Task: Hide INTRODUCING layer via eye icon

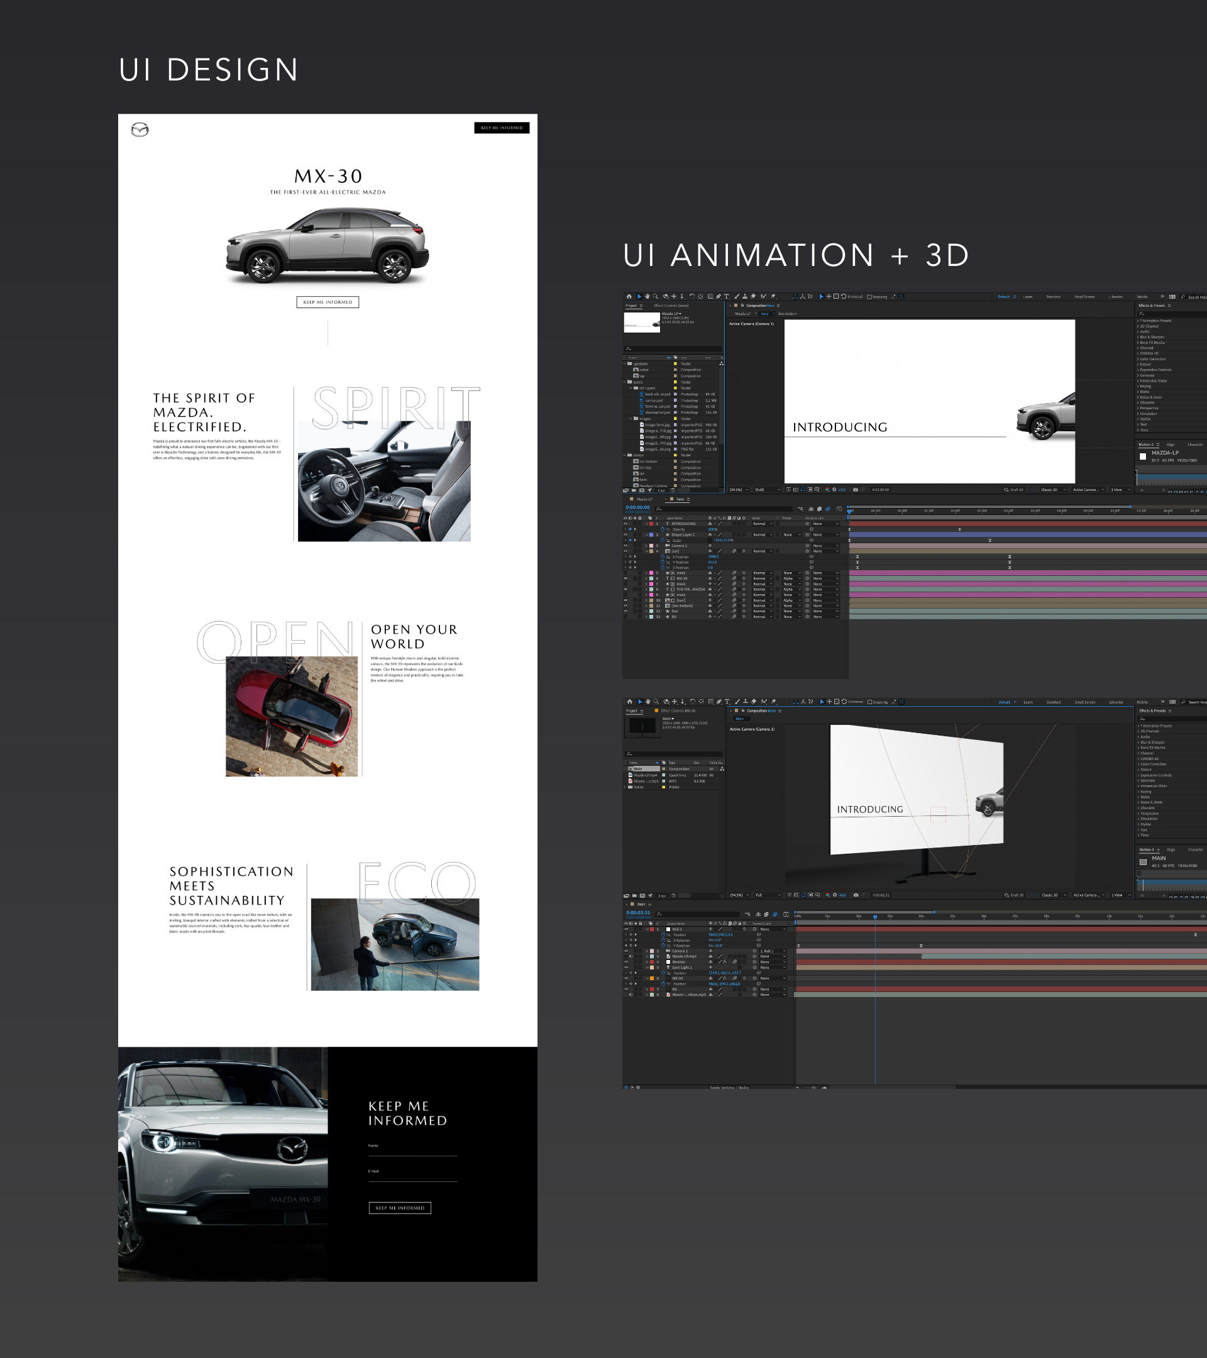Action: [x=625, y=524]
